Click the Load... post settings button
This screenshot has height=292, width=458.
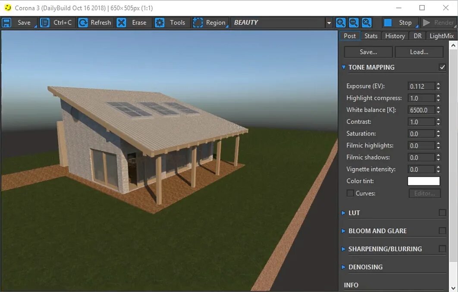(x=419, y=52)
